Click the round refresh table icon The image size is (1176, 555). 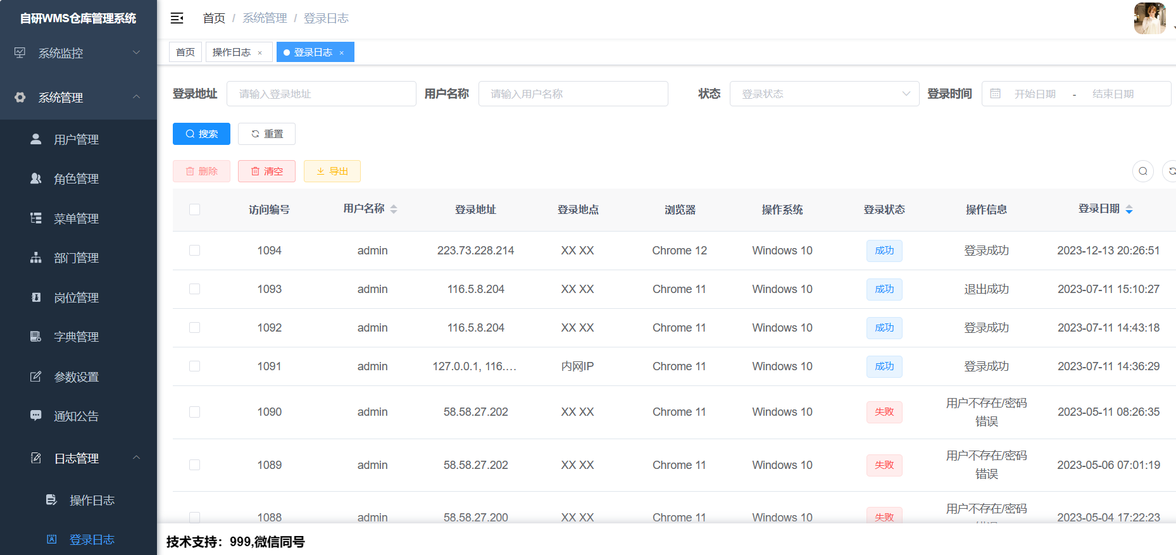coord(1170,171)
